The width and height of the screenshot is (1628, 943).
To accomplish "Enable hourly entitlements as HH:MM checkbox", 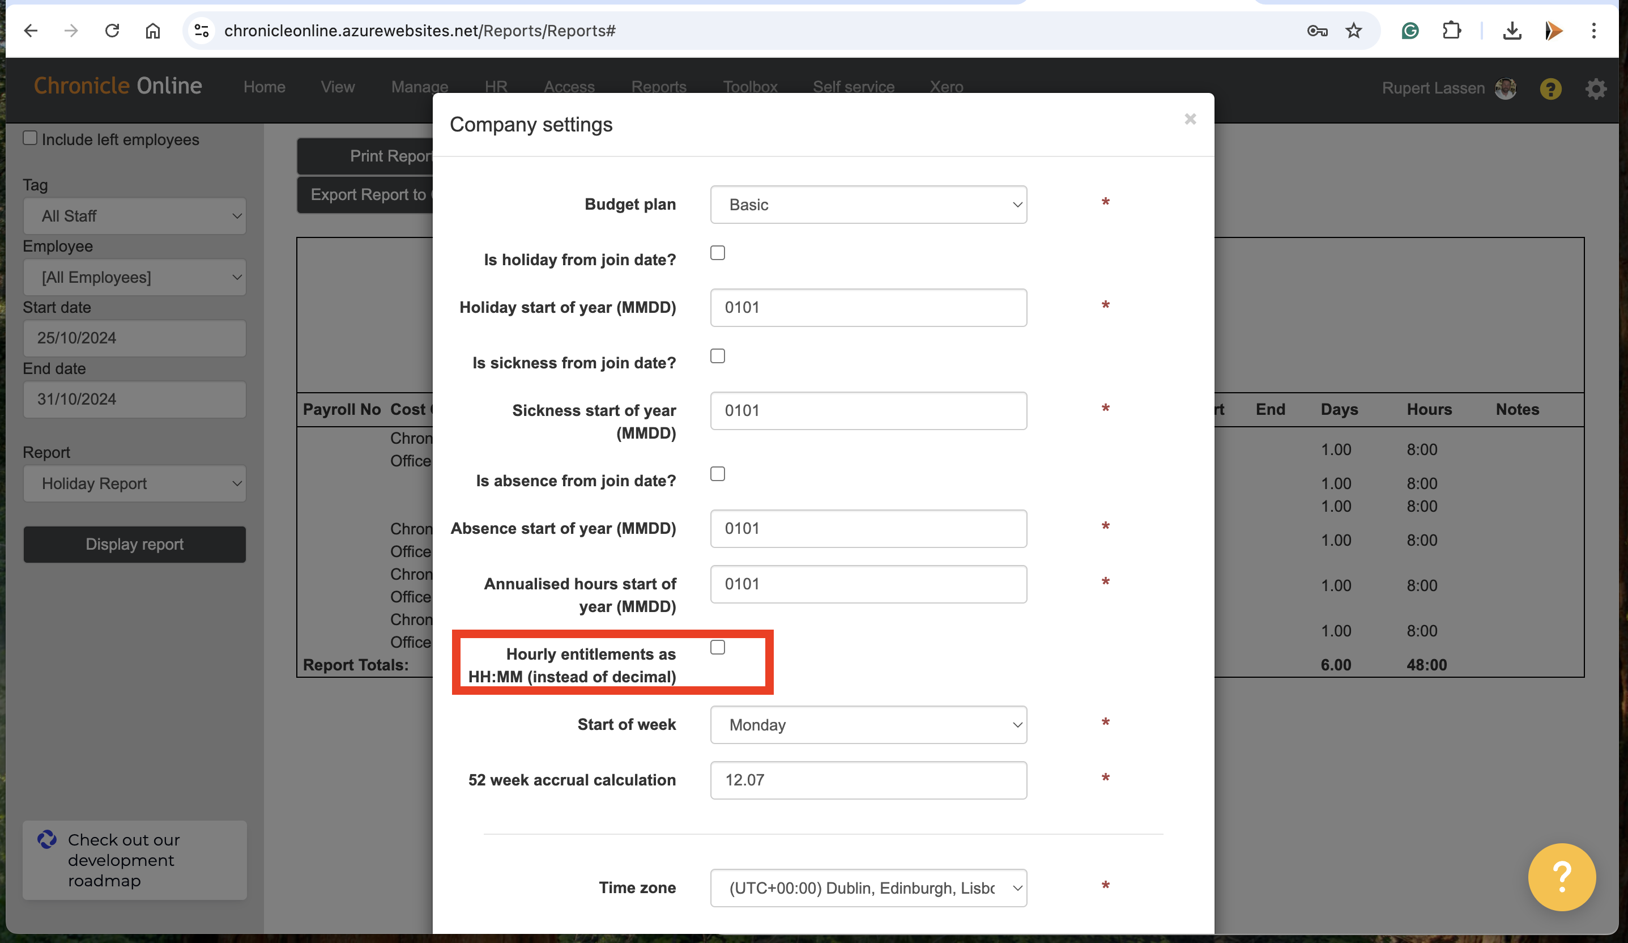I will 718,647.
